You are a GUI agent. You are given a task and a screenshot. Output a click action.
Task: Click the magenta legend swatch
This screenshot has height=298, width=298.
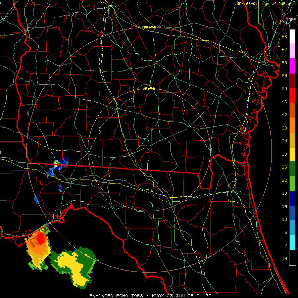pyautogui.click(x=292, y=66)
